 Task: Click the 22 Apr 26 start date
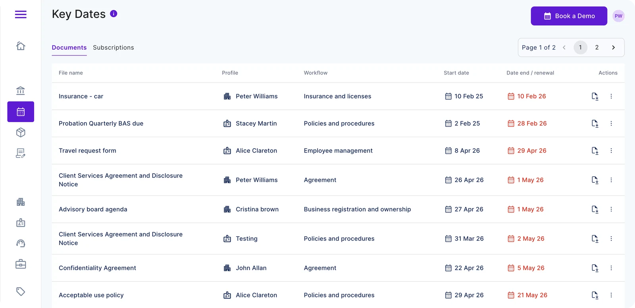click(469, 268)
